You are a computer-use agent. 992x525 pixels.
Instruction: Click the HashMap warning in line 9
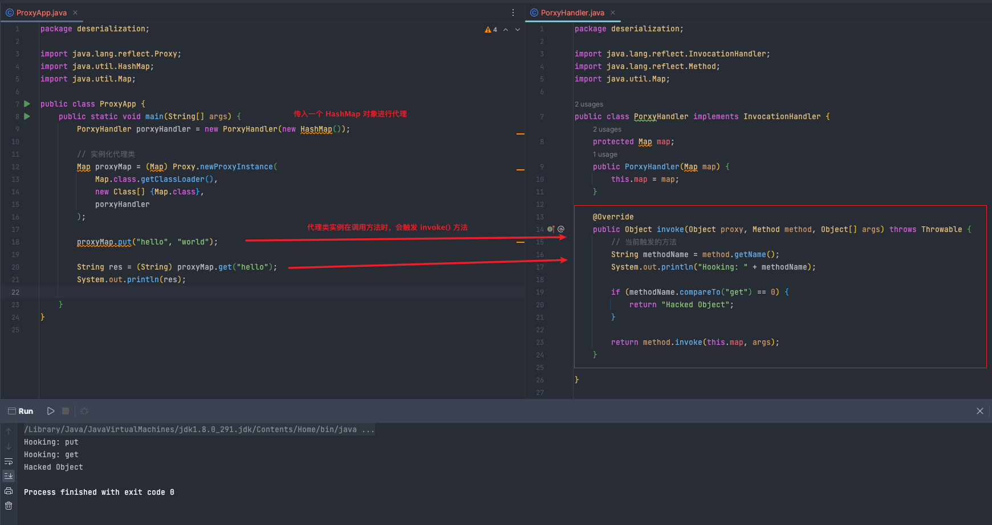316,129
